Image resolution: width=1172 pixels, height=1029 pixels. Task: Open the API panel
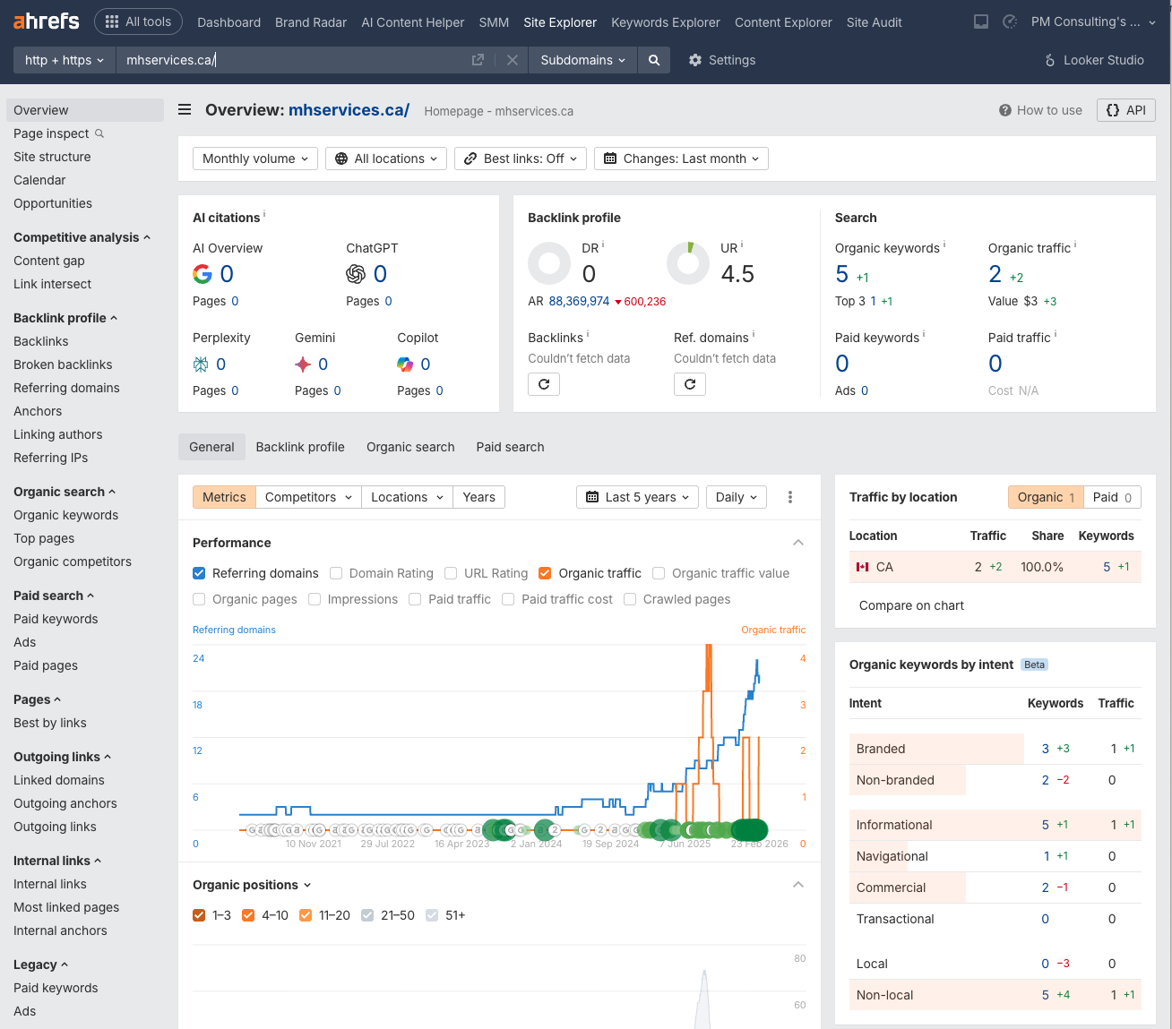pos(1125,109)
